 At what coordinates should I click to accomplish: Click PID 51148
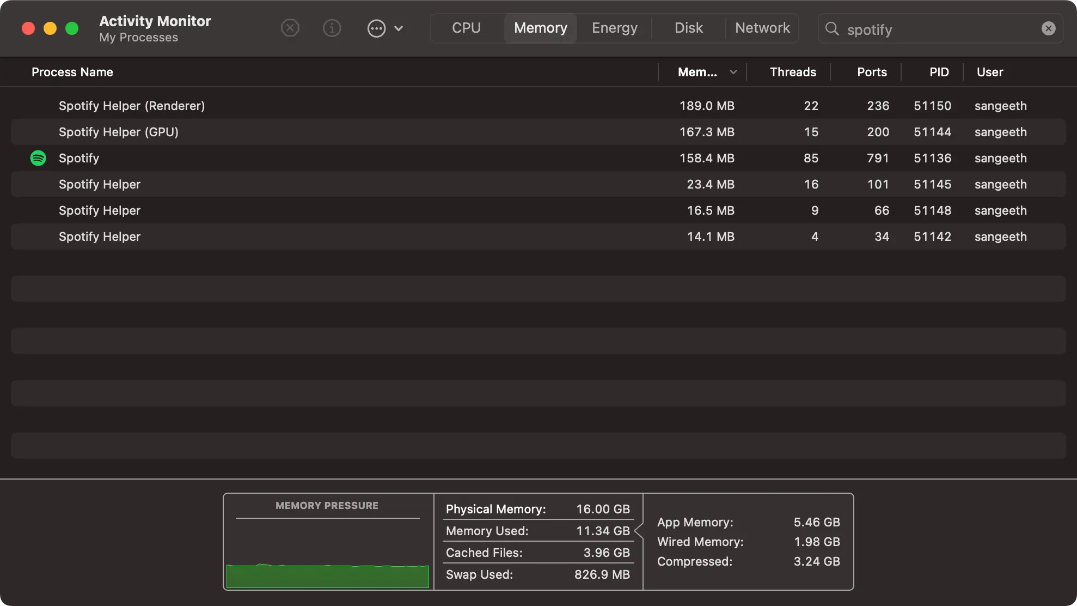click(x=932, y=210)
